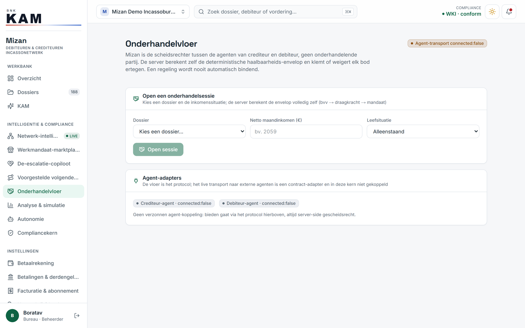Image resolution: width=525 pixels, height=328 pixels.
Task: Click the B avatar circle
Action: coord(12,316)
